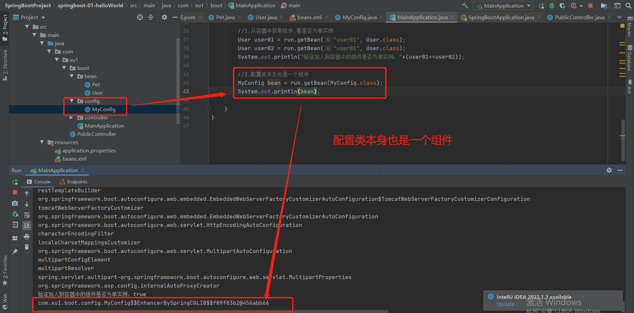Close the MainApplication run tab
634x313 pixels.
point(83,170)
